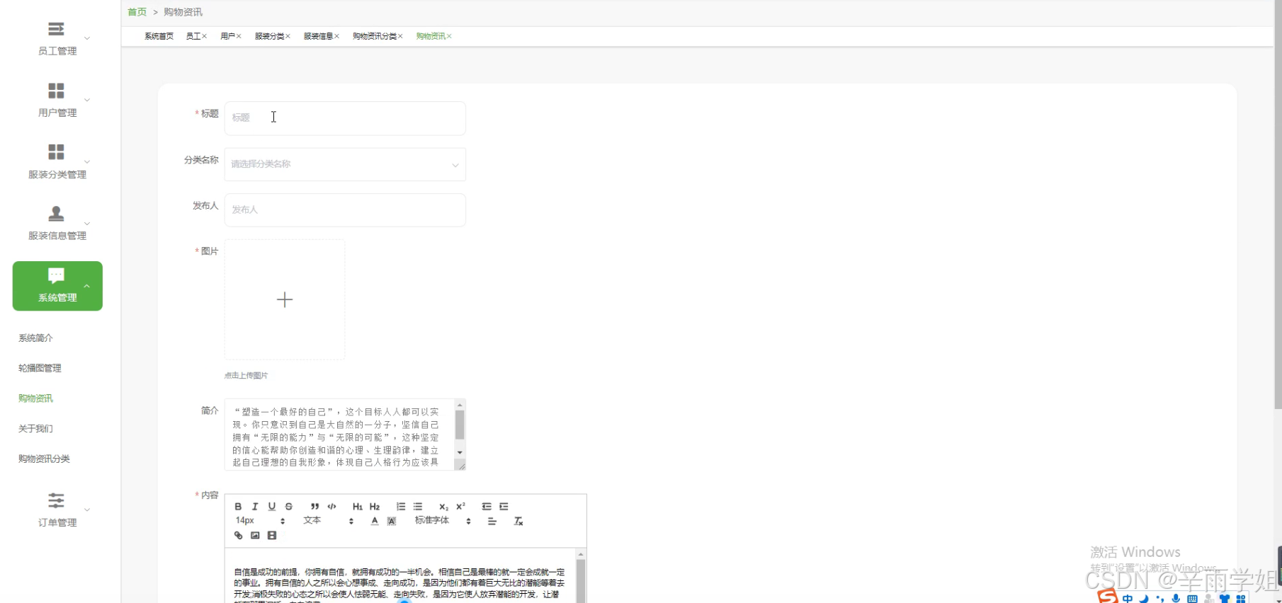Apply Heading 2 style

point(375,507)
